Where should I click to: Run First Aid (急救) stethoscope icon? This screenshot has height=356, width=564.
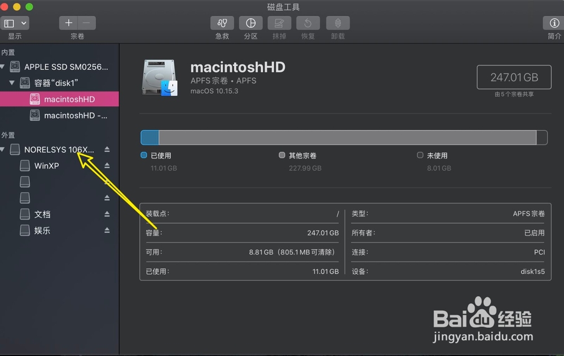(x=222, y=23)
